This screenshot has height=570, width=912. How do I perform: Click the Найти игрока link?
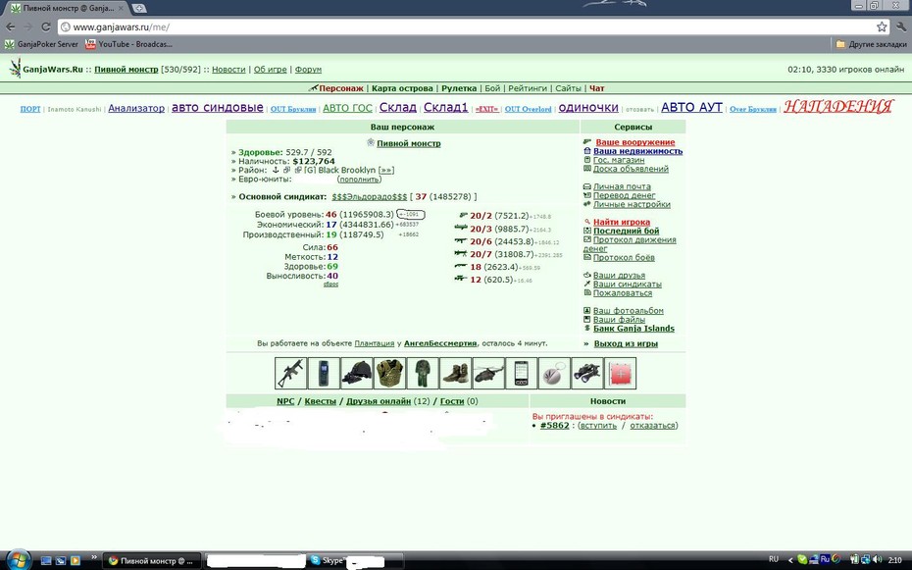tap(622, 222)
